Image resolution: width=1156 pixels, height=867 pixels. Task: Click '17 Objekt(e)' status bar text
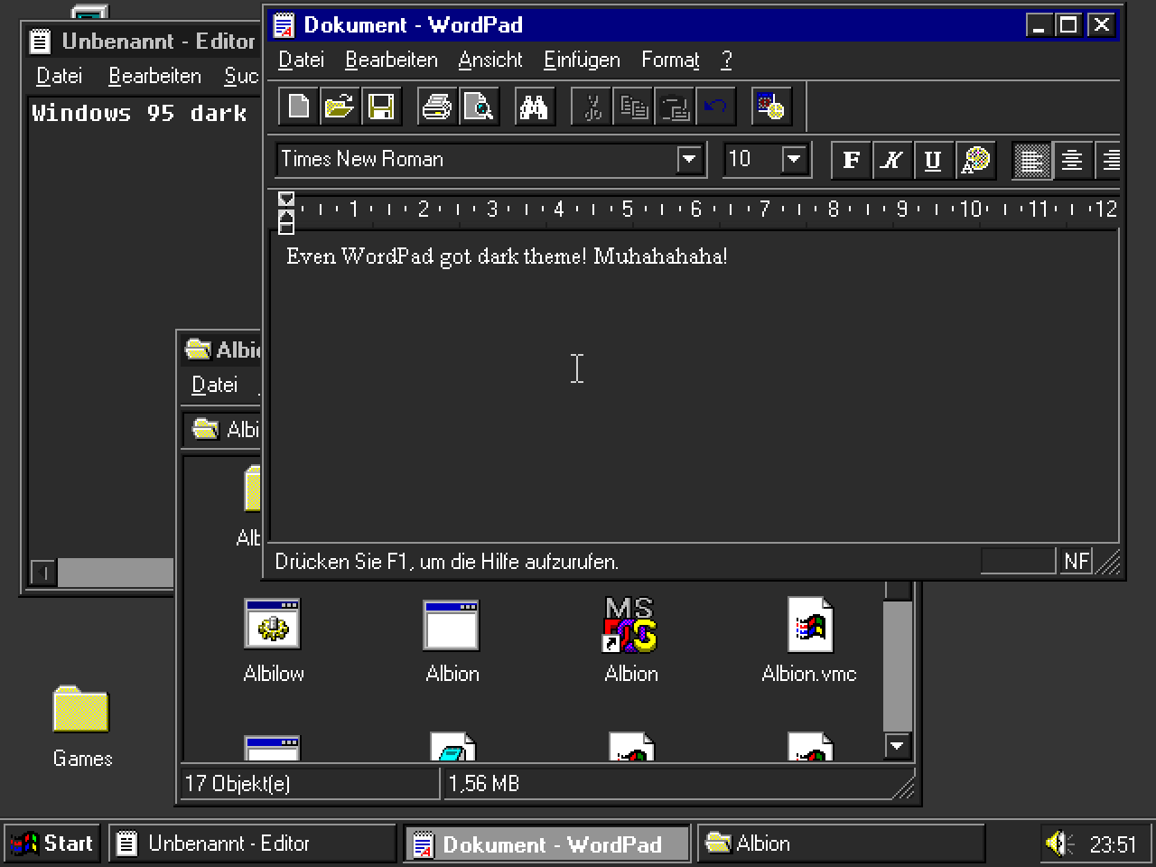pos(238,783)
